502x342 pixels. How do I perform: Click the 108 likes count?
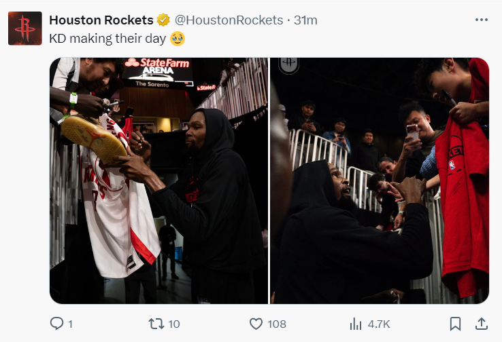pyautogui.click(x=277, y=324)
